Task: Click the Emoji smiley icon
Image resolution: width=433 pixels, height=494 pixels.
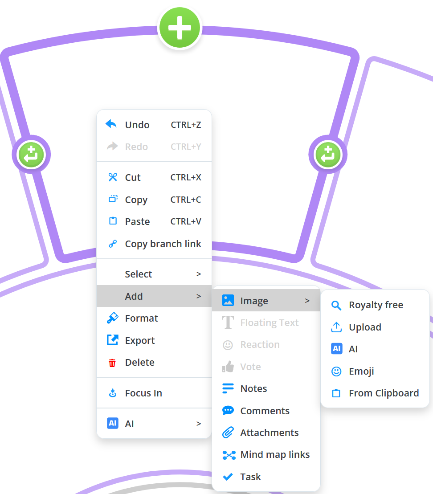Action: coord(337,371)
